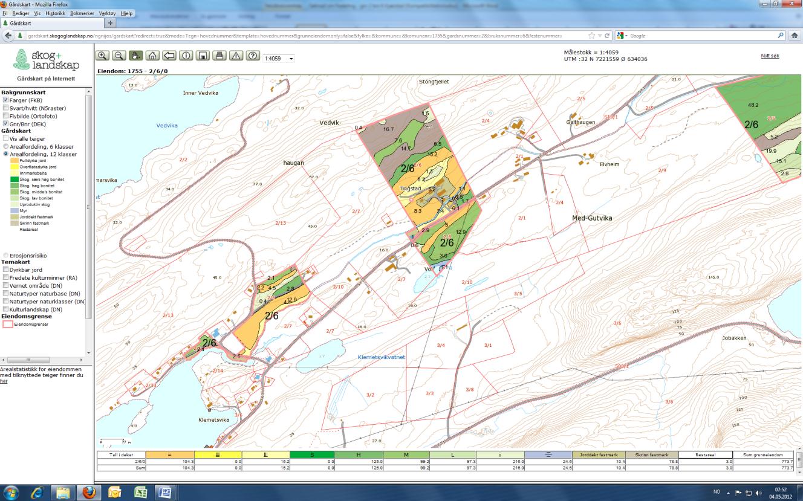Check Vis alle teiger option
This screenshot has width=803, height=501.
tap(5, 138)
